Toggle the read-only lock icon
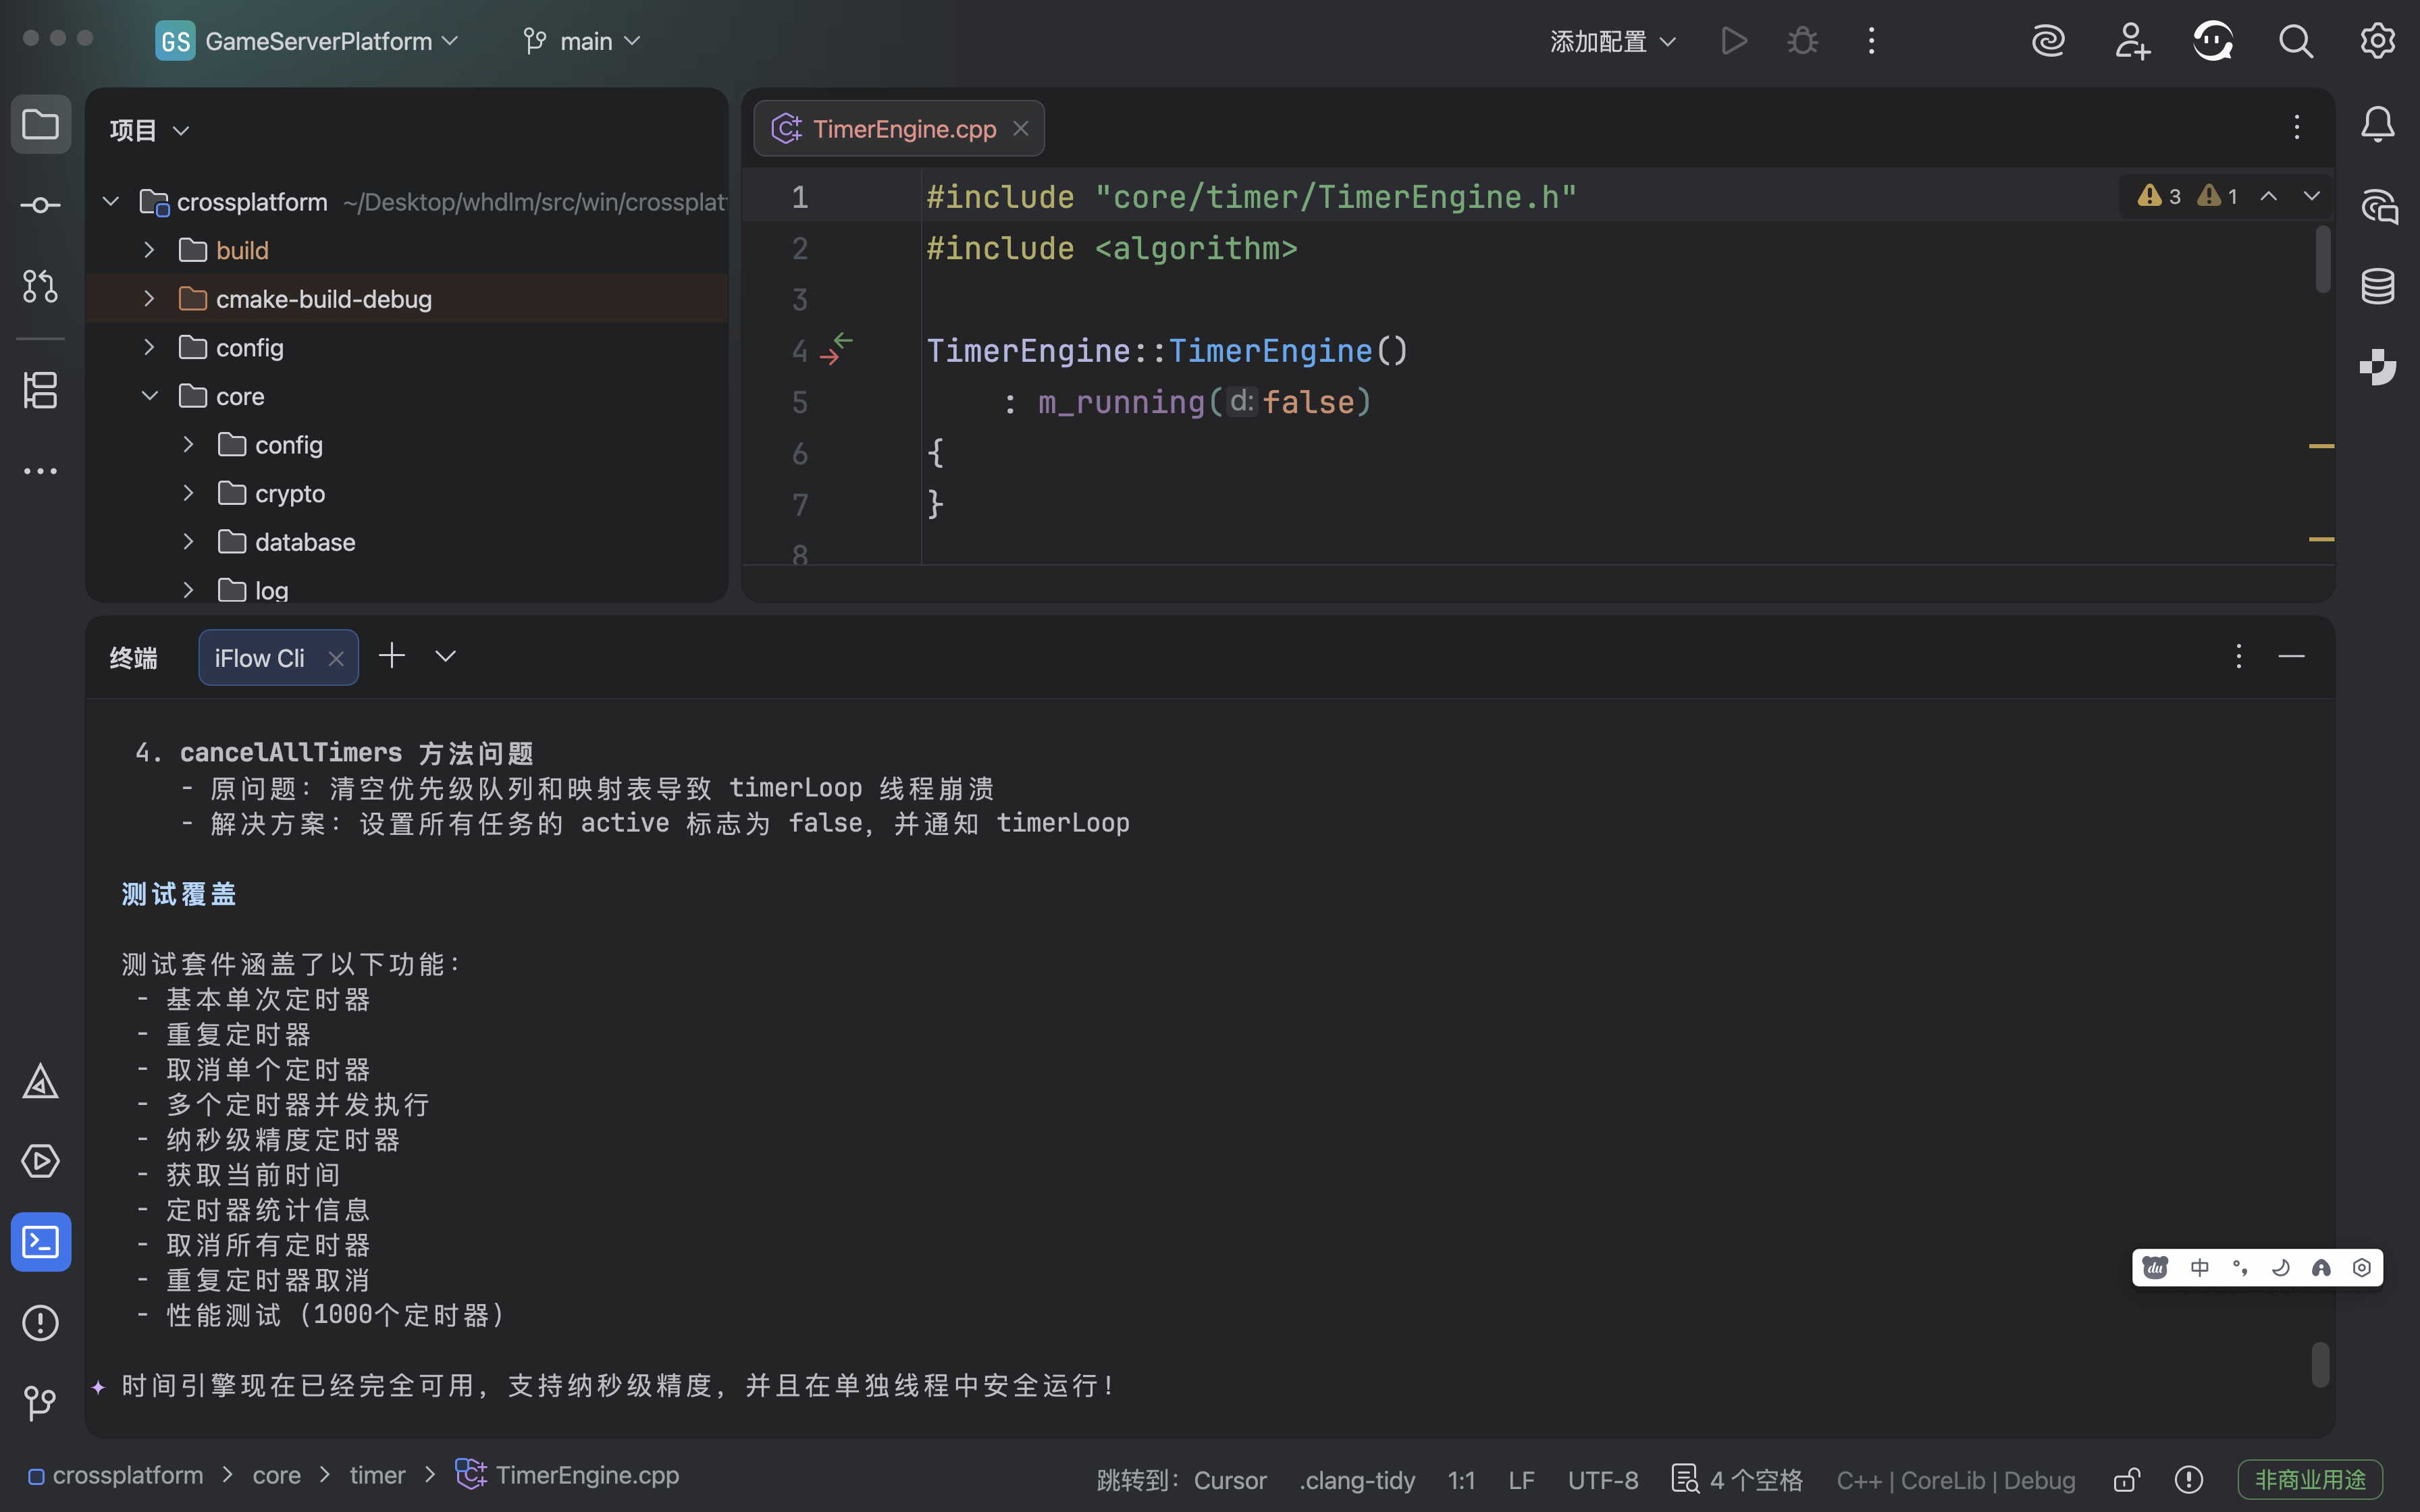Image resolution: width=2420 pixels, height=1512 pixels. 2126,1479
